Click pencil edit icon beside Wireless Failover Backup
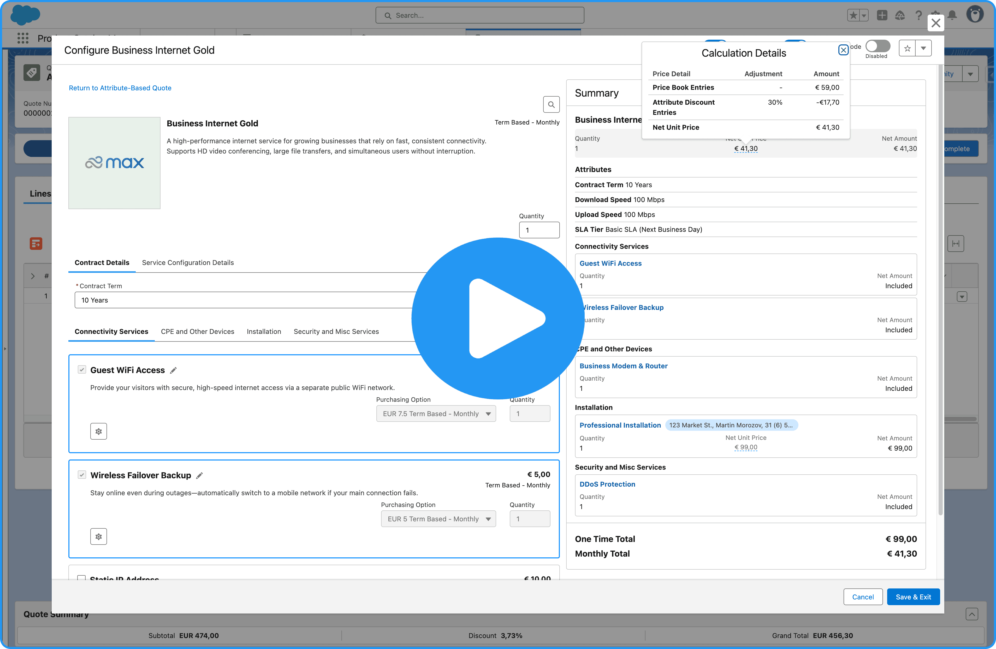The image size is (996, 649). [x=200, y=475]
